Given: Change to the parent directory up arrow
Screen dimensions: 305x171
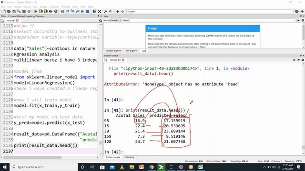Looking at the screenshot, I should coord(302,11).
